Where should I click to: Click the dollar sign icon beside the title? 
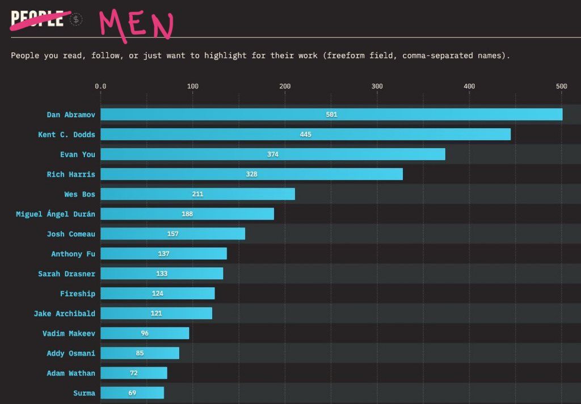[x=76, y=19]
